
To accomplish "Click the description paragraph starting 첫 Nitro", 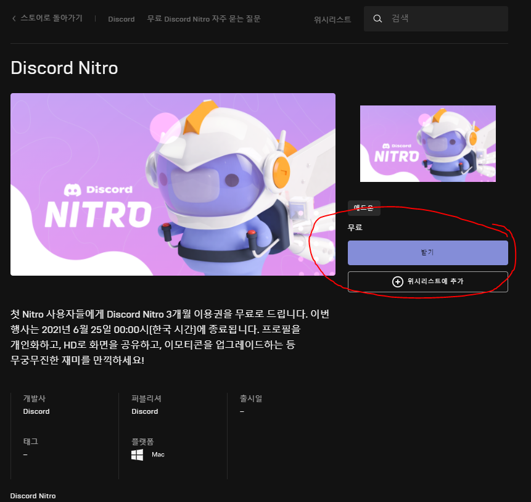I will (170, 337).
